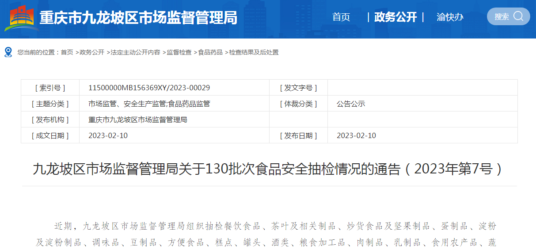Open 检查结果及后处置 breadcrumb link

tap(254, 52)
